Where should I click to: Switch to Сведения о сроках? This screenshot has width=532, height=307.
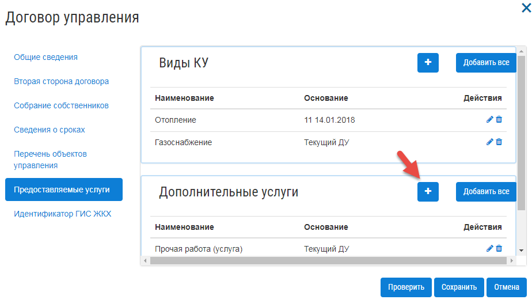pos(50,130)
